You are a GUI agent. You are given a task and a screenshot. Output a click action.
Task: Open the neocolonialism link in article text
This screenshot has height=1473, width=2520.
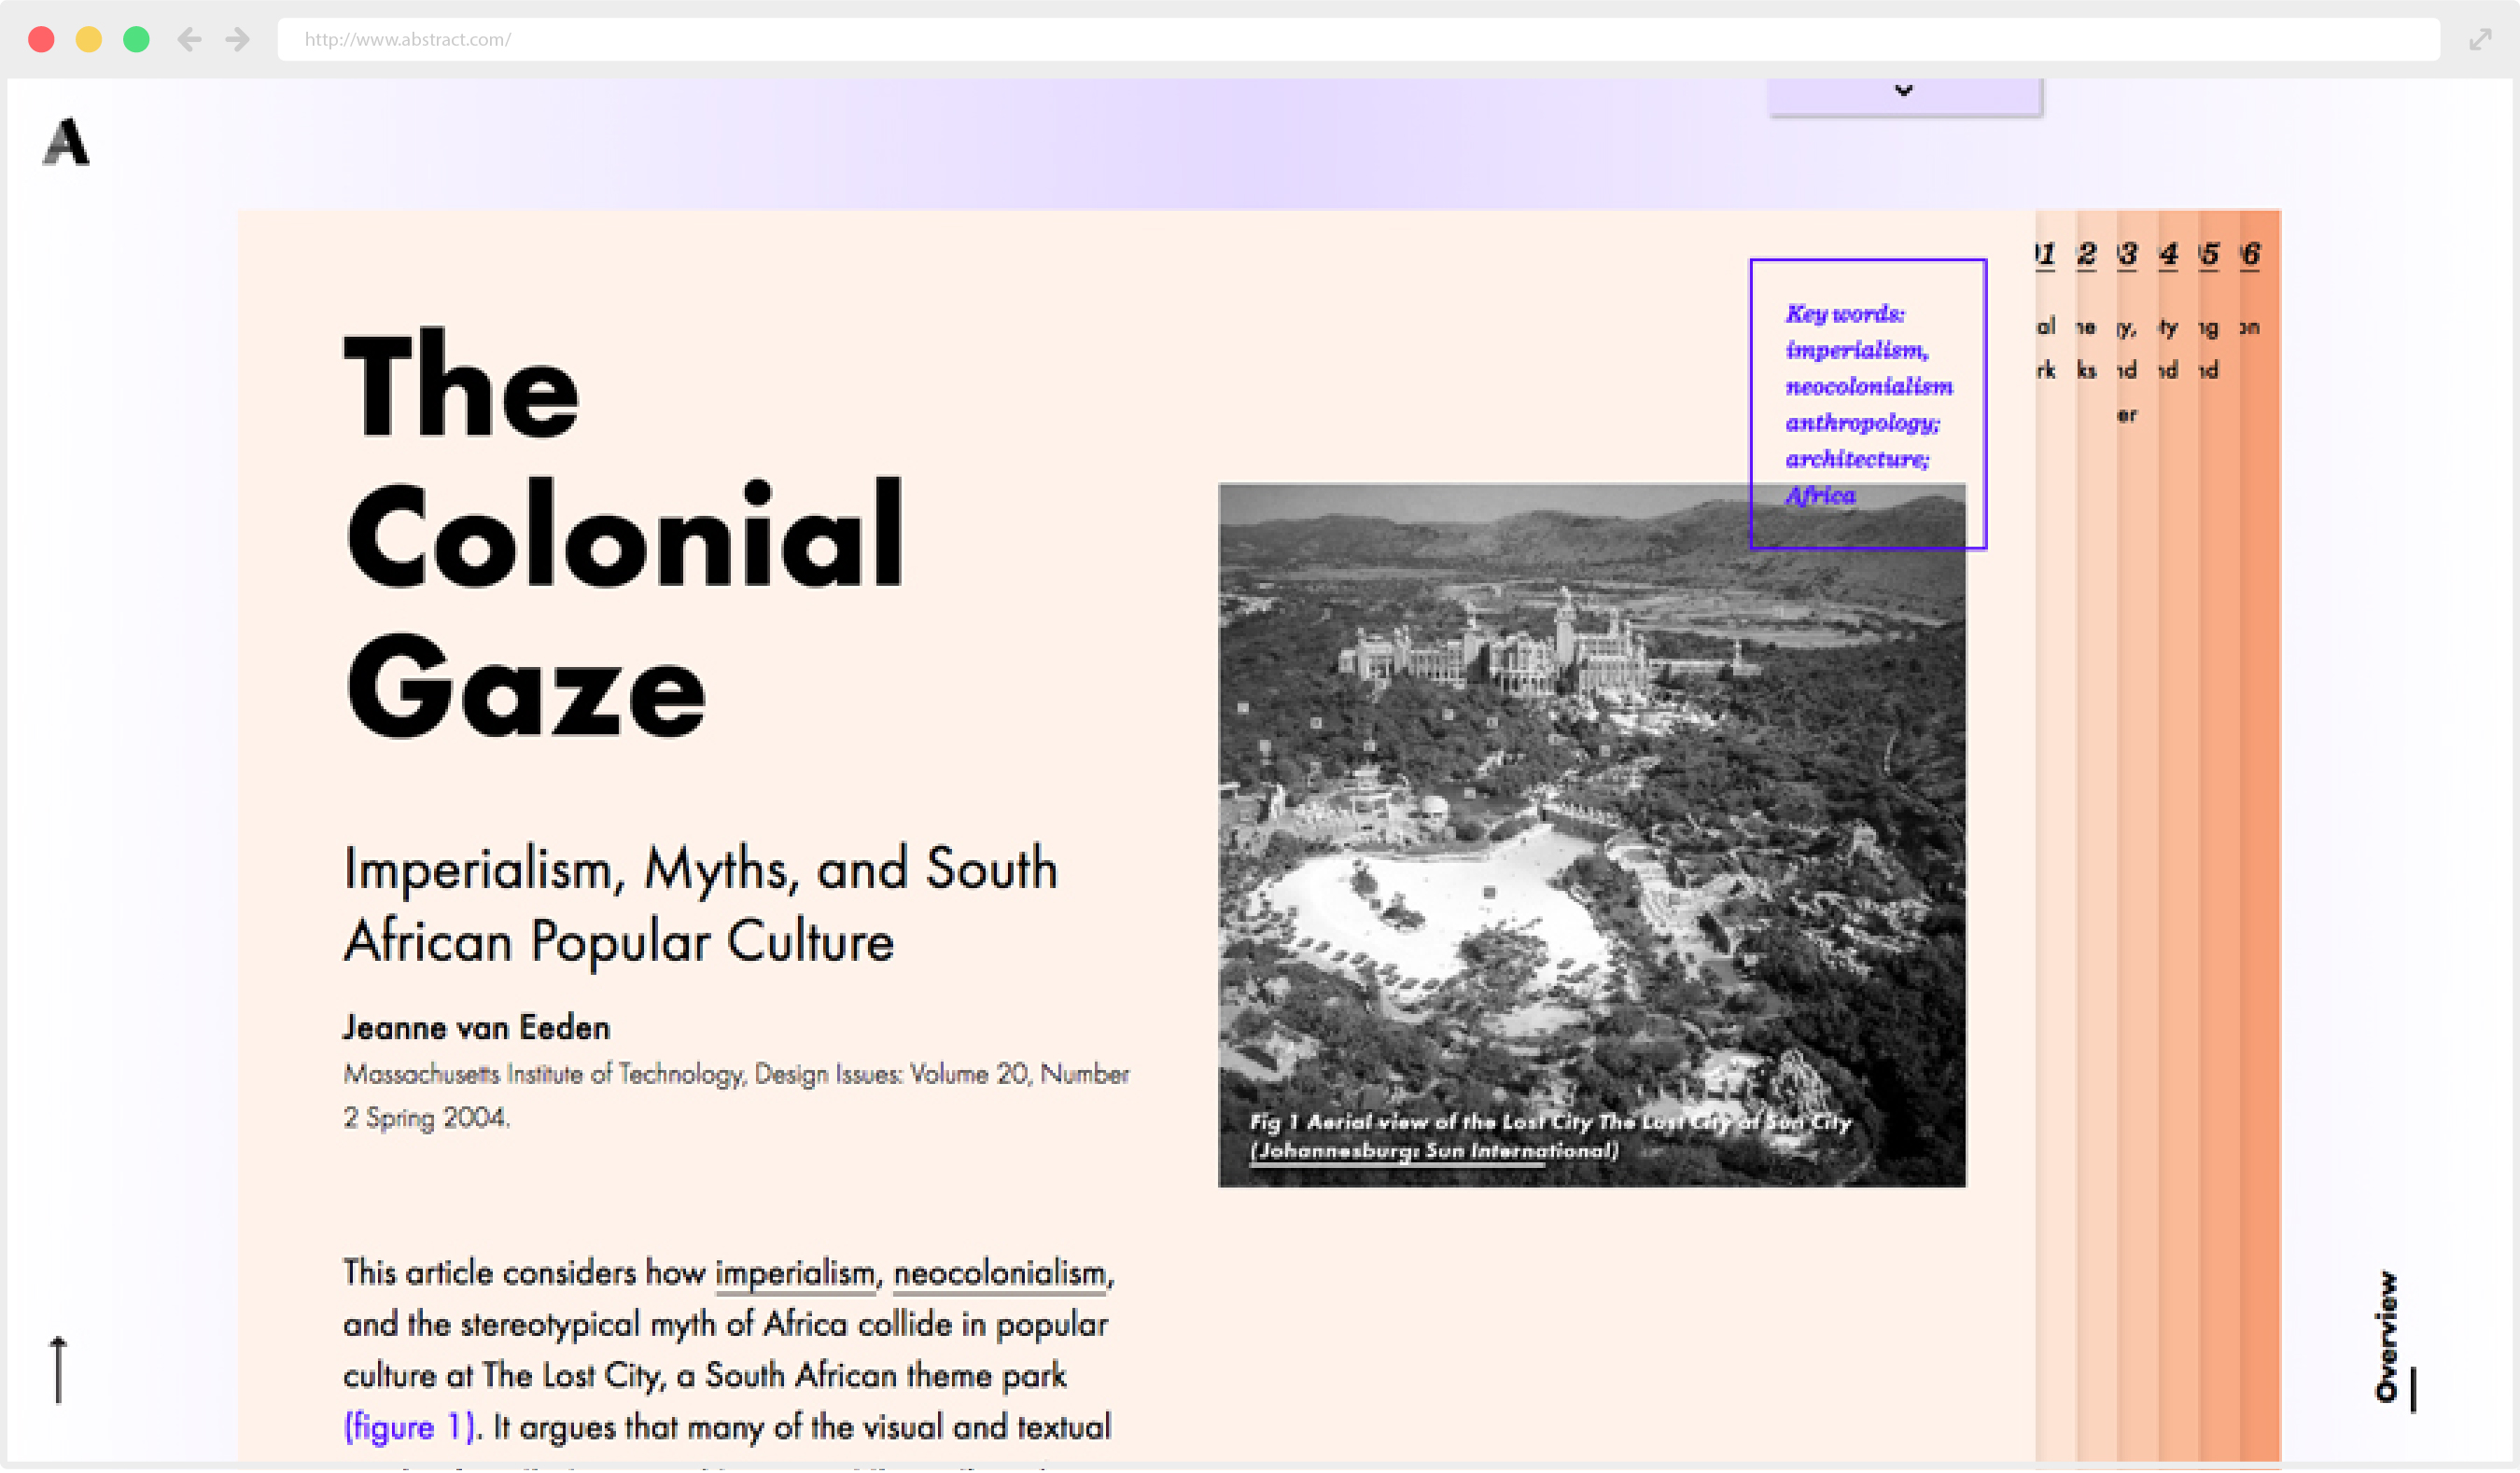[x=1000, y=1274]
